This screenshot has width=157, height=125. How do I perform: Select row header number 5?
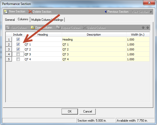point(9,59)
